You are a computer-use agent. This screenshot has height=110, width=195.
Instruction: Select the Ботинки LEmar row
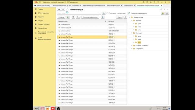click(92, 31)
